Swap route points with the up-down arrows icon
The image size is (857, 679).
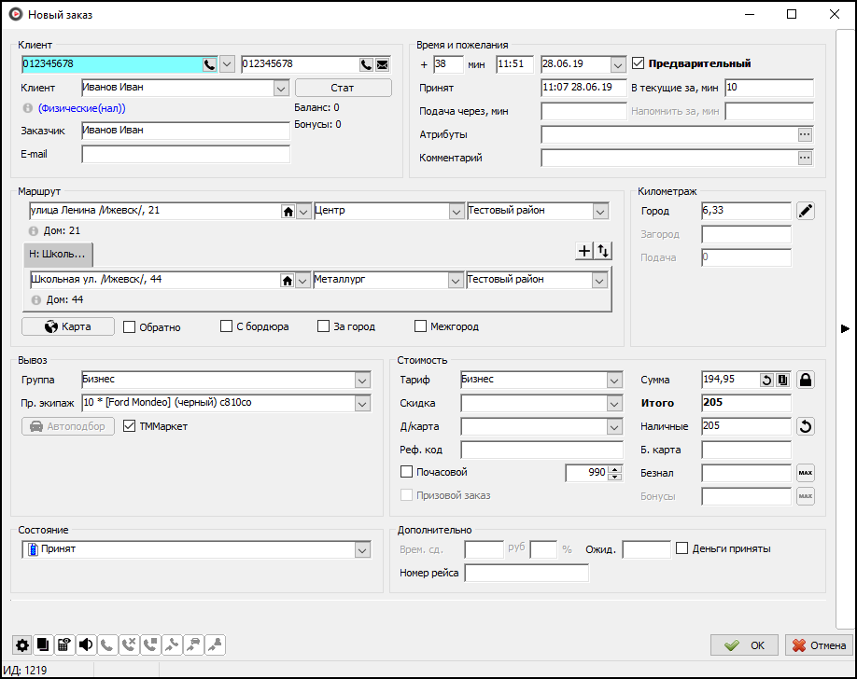click(x=603, y=251)
